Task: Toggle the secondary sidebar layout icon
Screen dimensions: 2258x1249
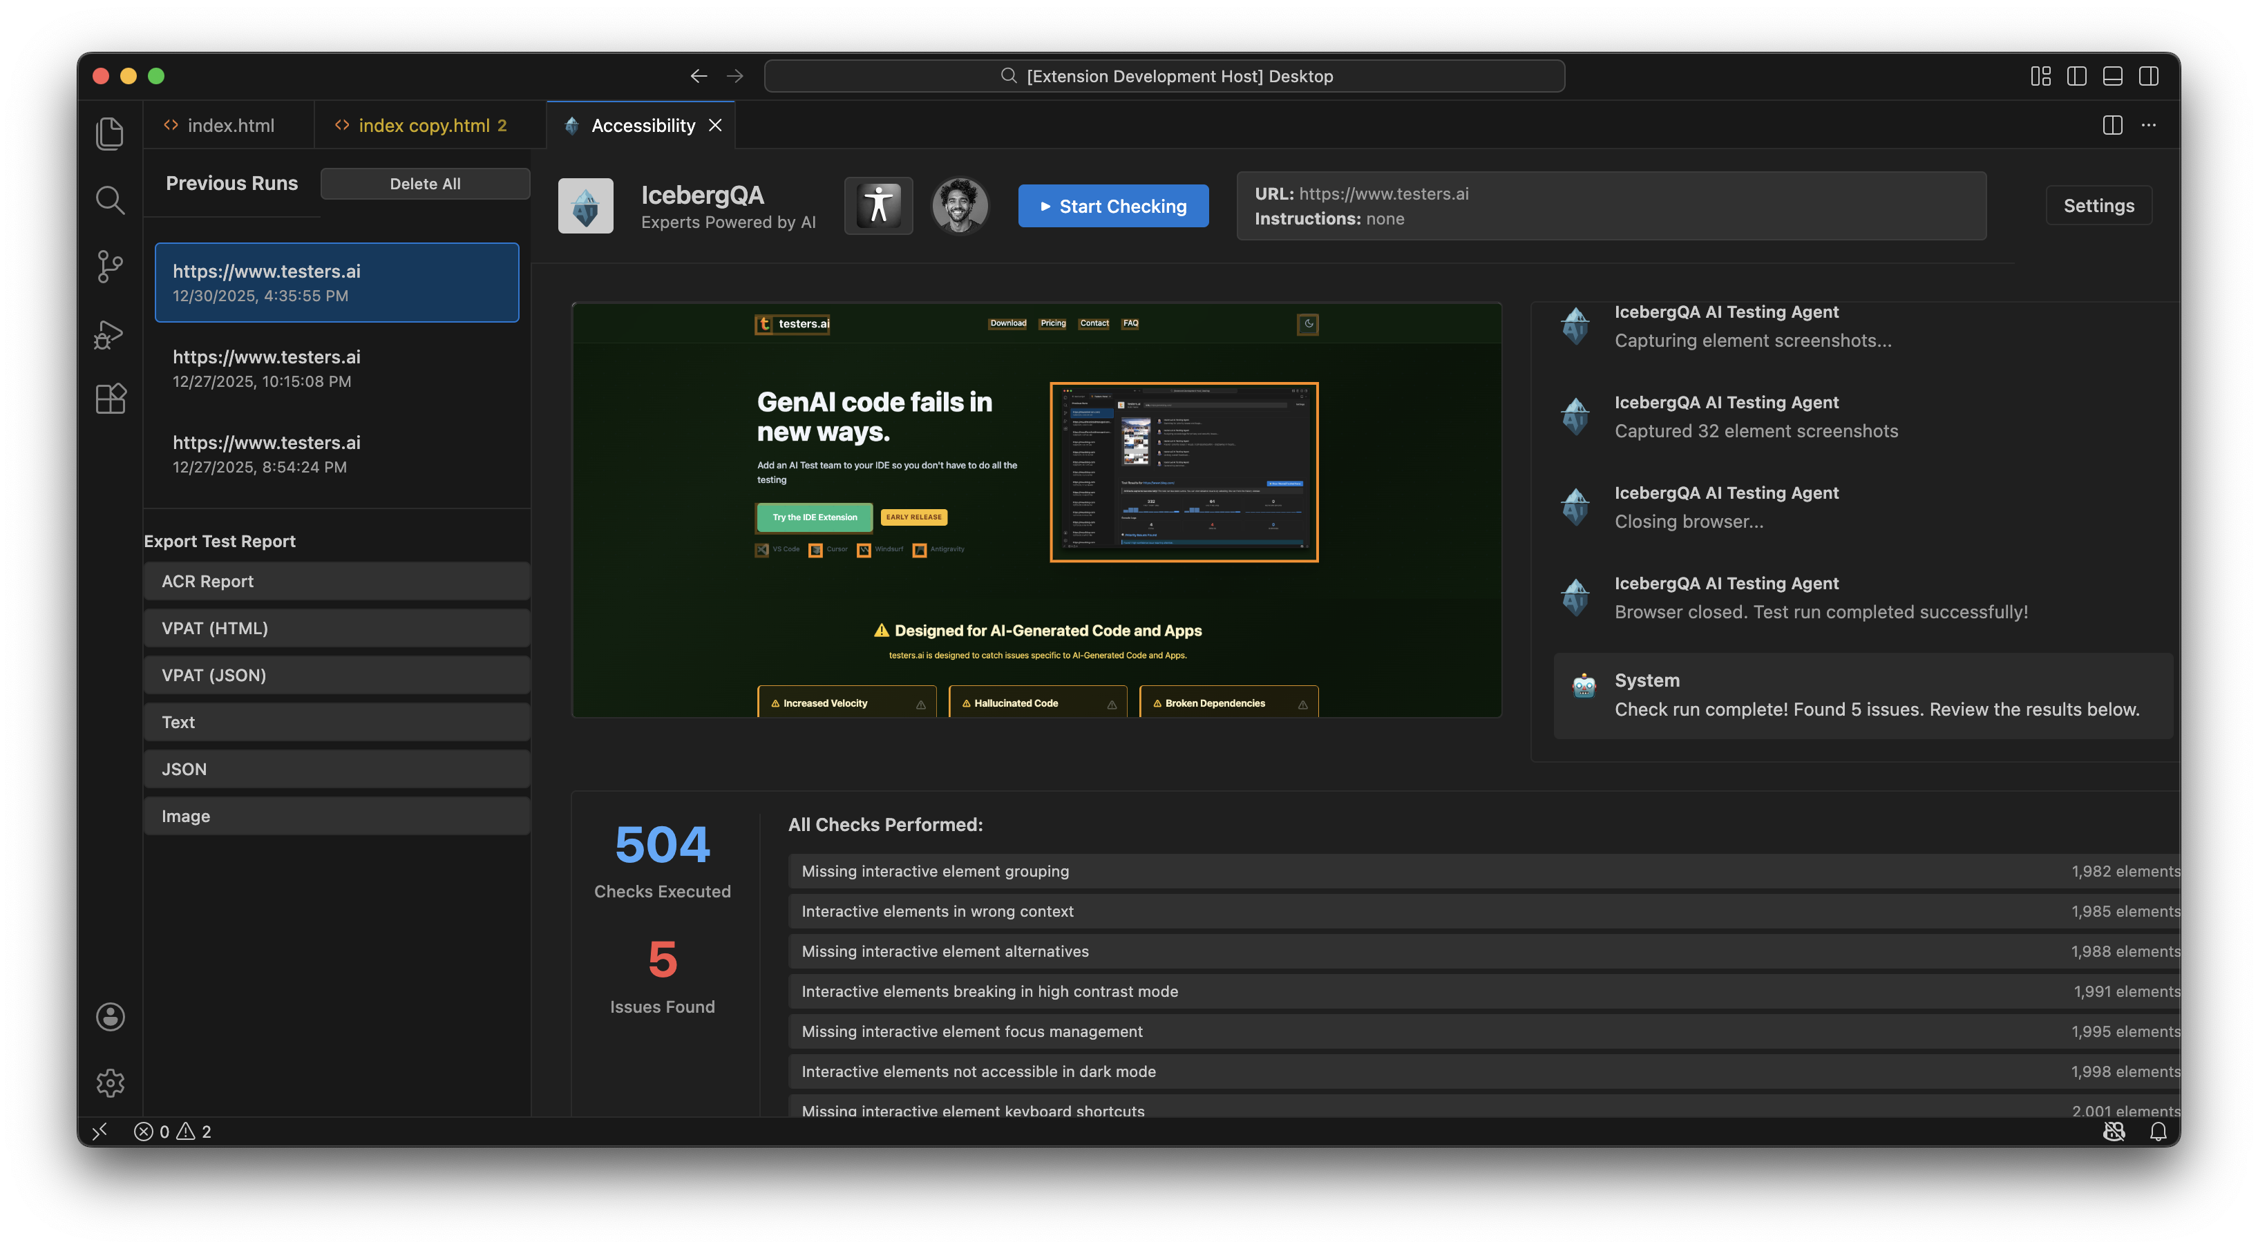Action: click(2148, 76)
